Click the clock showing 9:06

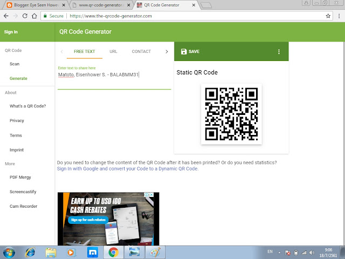[328, 250]
